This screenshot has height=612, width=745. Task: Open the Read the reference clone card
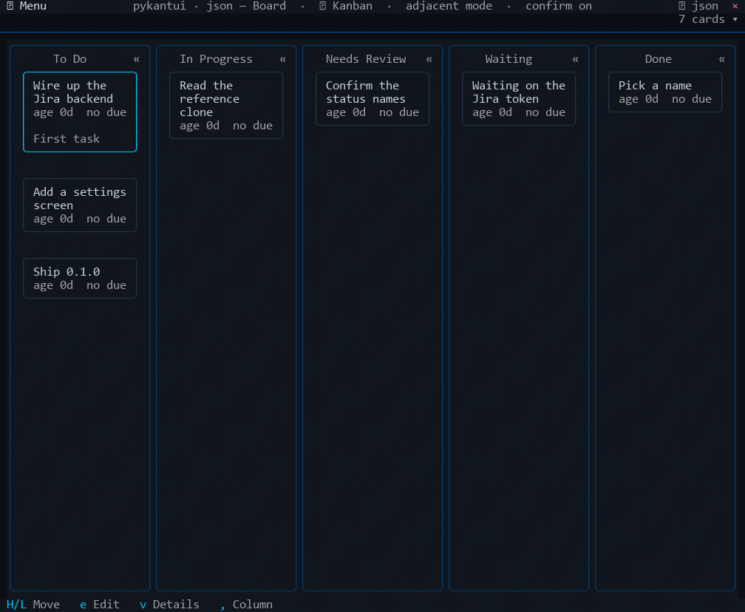(226, 106)
